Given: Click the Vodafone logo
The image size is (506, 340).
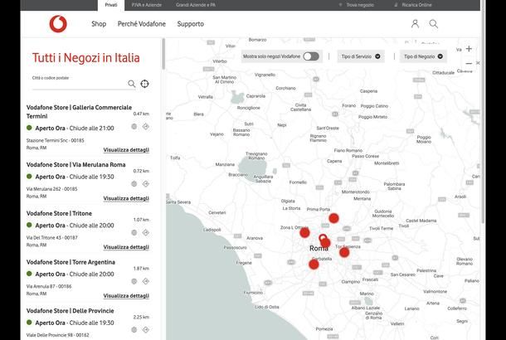Looking at the screenshot, I should click(x=58, y=24).
